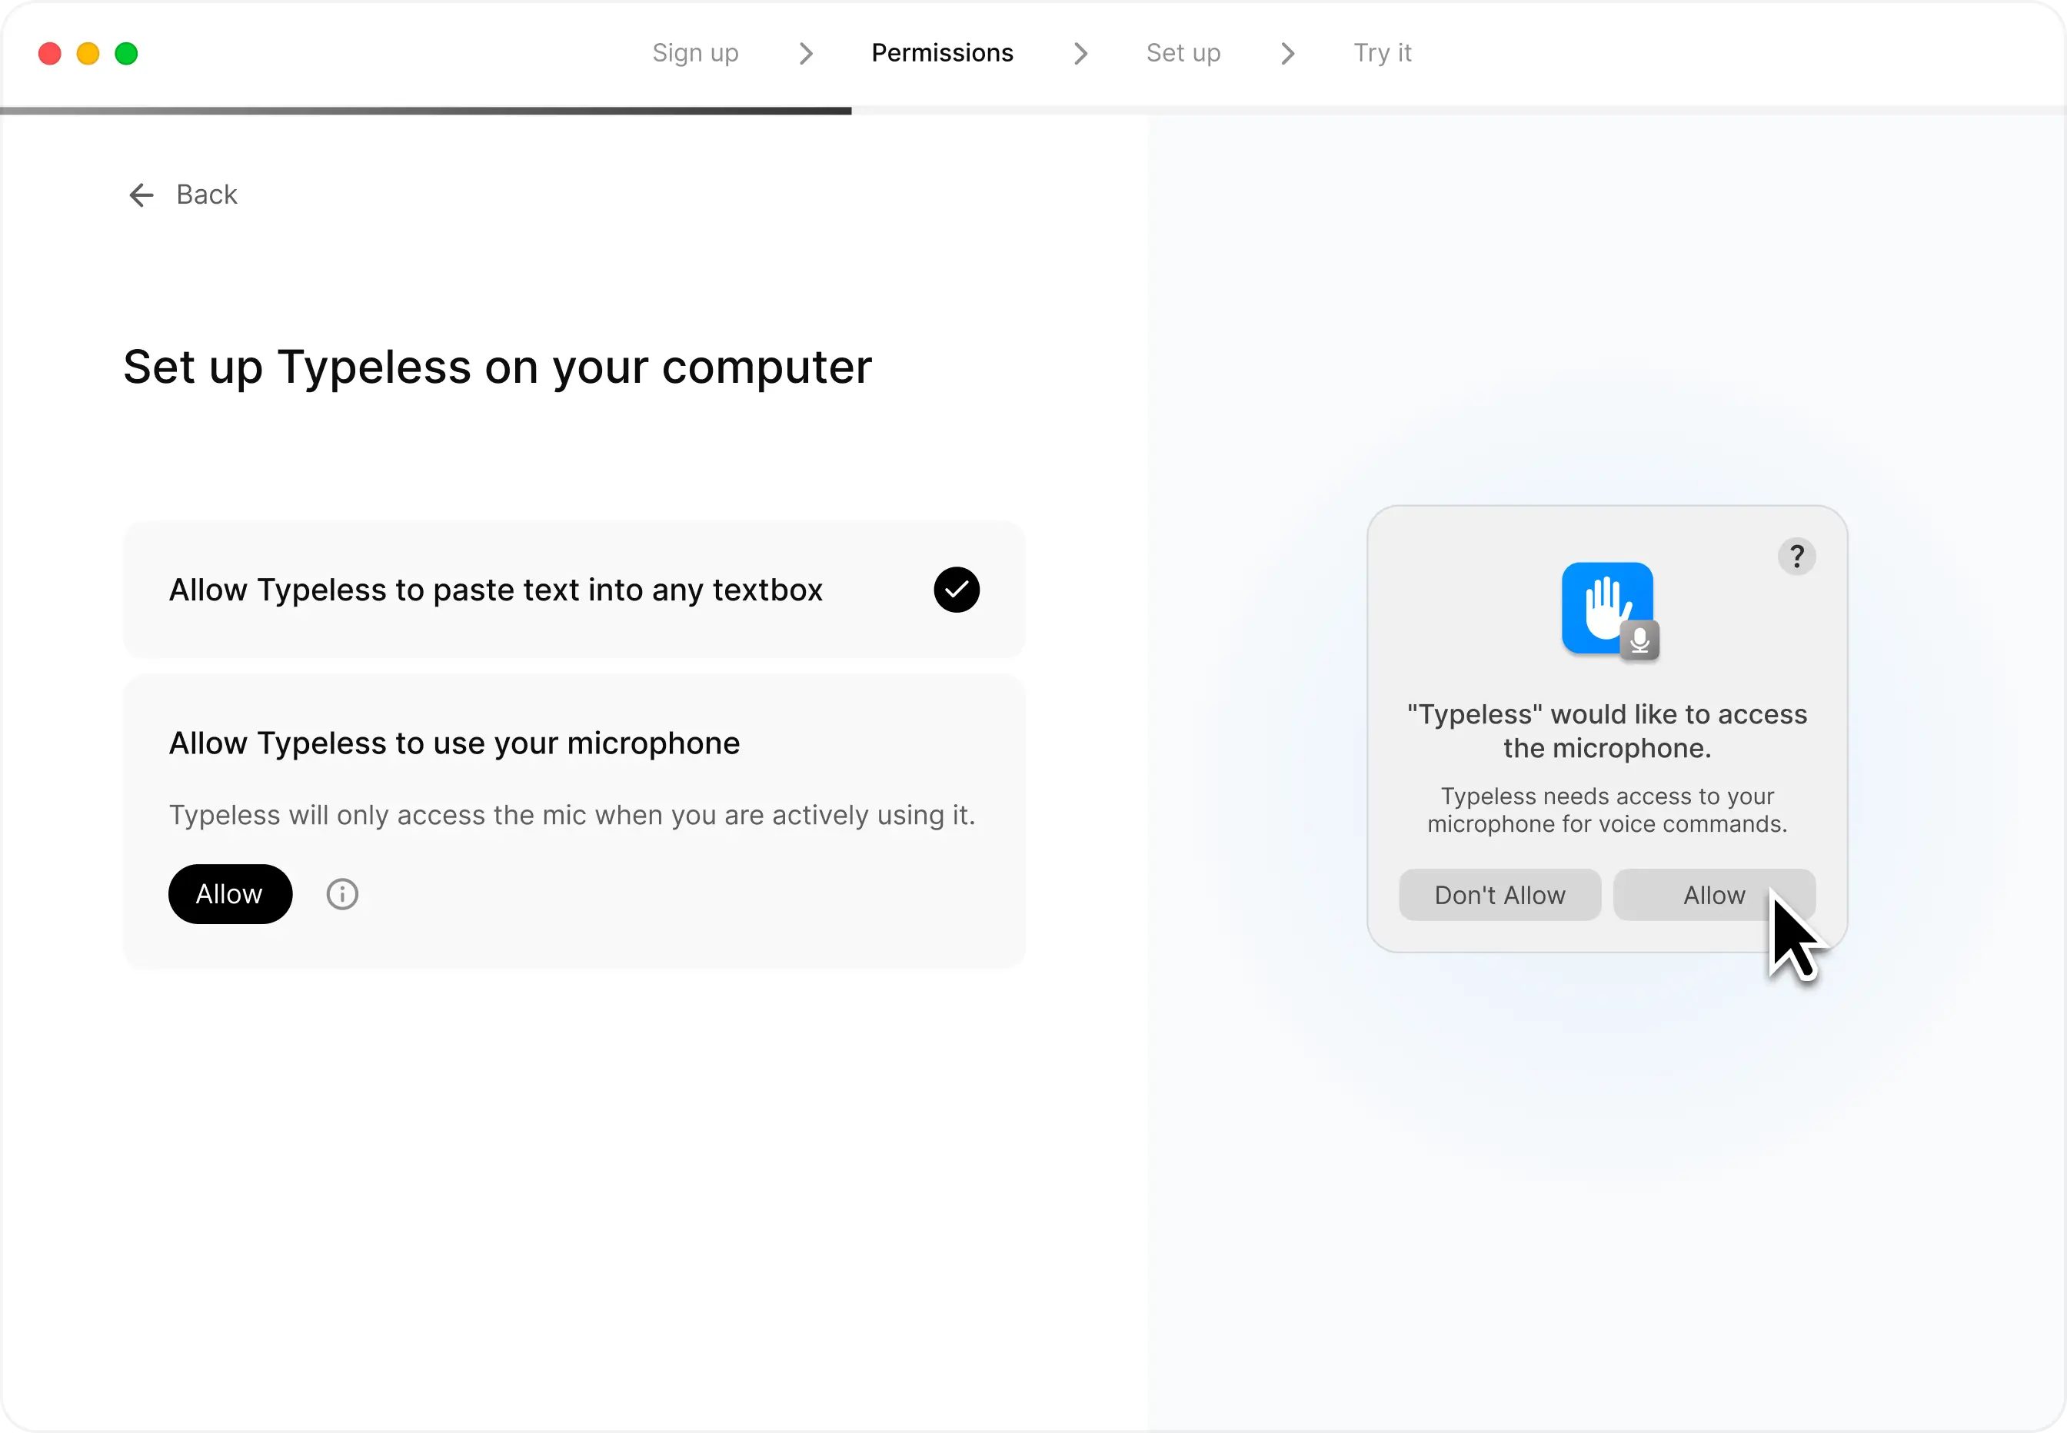Click the microphone badge on the app icon
This screenshot has height=1433, width=2067.
click(x=1640, y=640)
